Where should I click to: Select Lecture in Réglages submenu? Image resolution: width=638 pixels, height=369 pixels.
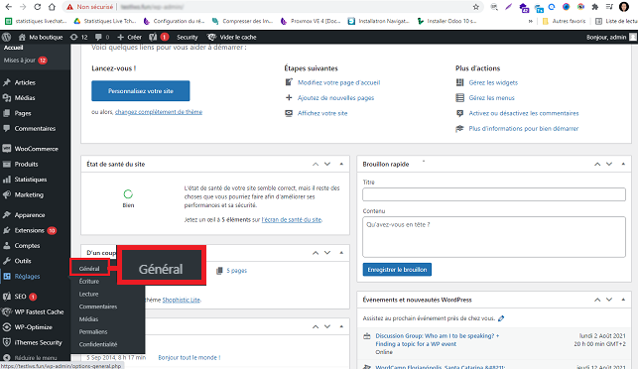(x=88, y=295)
